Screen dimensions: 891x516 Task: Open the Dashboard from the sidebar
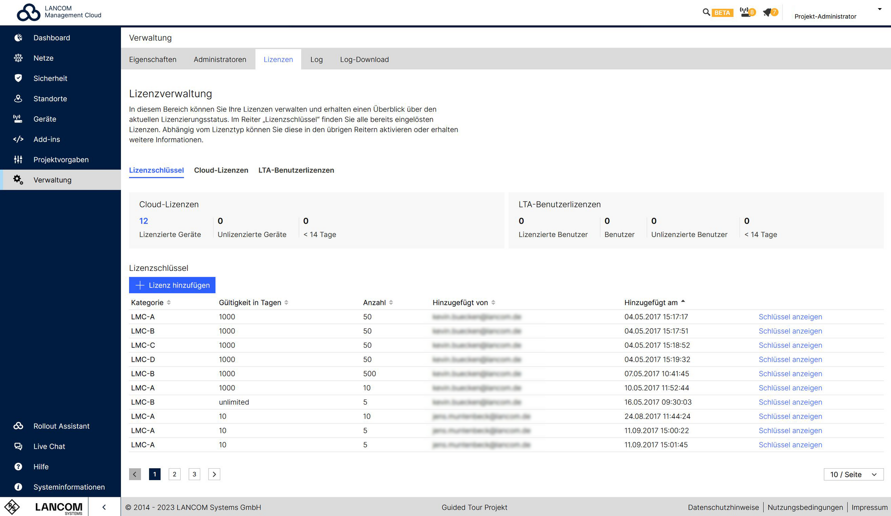pyautogui.click(x=52, y=38)
